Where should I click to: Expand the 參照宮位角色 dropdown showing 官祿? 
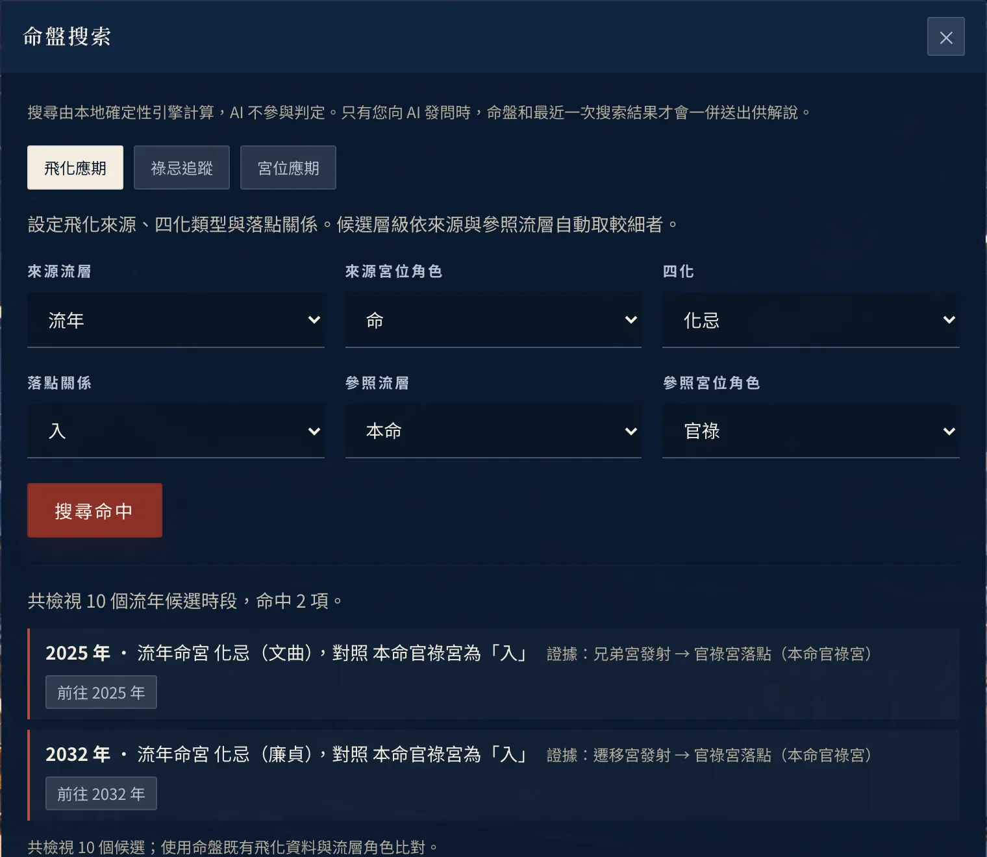[x=811, y=431]
